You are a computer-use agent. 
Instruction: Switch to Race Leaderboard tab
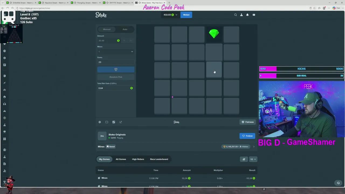pyautogui.click(x=159, y=159)
